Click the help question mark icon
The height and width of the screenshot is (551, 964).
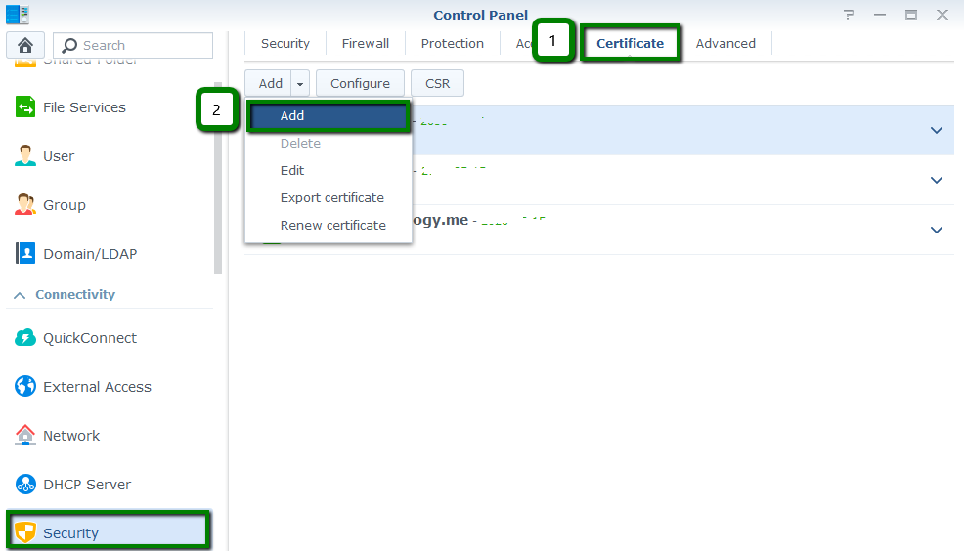849,15
